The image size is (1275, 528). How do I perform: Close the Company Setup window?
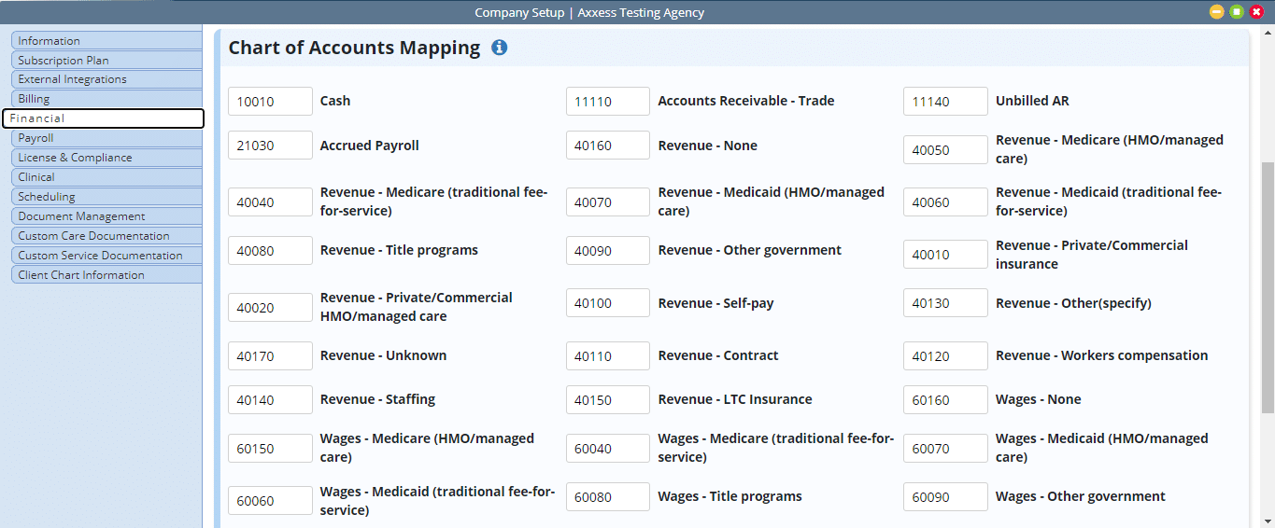tap(1256, 12)
